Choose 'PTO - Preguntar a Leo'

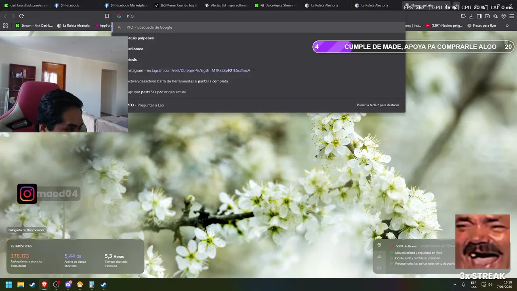coord(258,105)
